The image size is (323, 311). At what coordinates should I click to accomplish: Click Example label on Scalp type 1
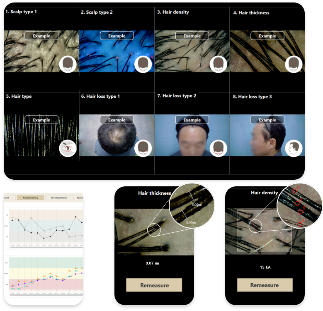click(x=41, y=36)
